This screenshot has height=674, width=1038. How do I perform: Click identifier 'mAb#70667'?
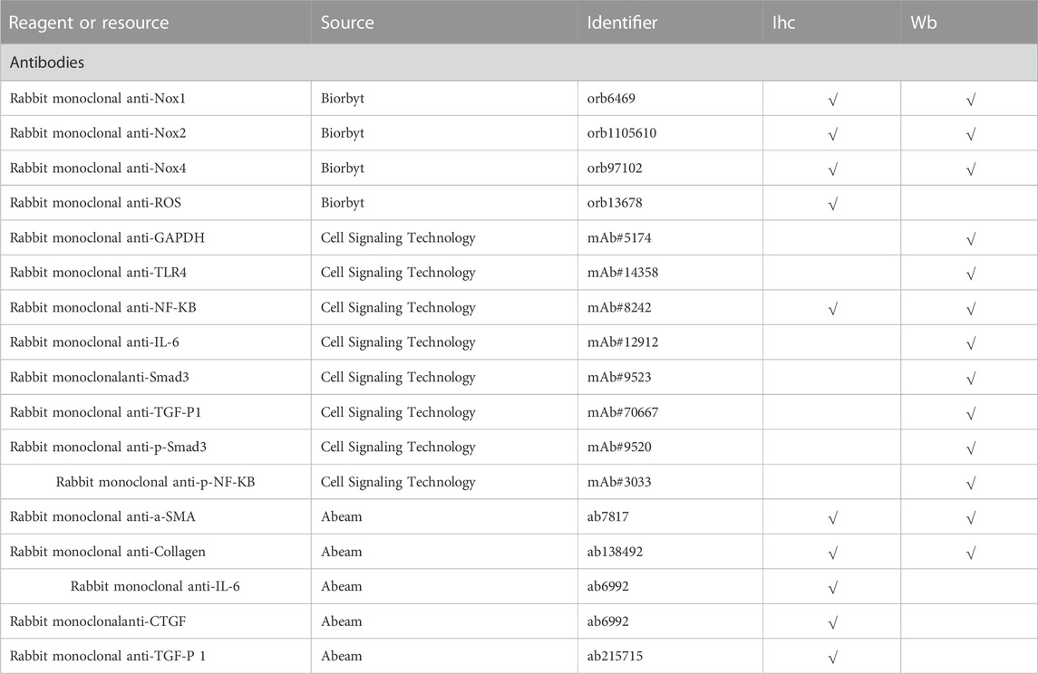pos(623,412)
